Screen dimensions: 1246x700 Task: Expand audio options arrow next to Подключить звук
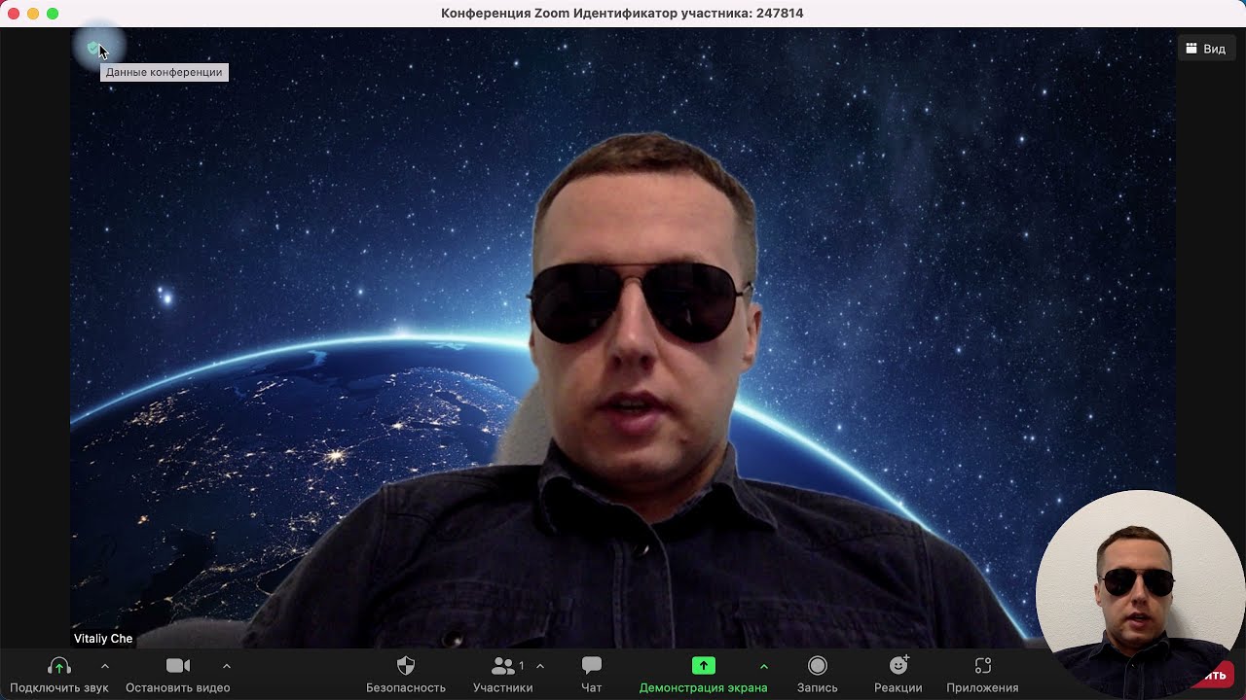coord(105,666)
